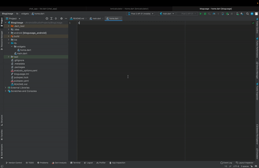Expand the android [blogusage_android] folder
Image resolution: width=259 pixels, height=168 pixels.
point(9,33)
